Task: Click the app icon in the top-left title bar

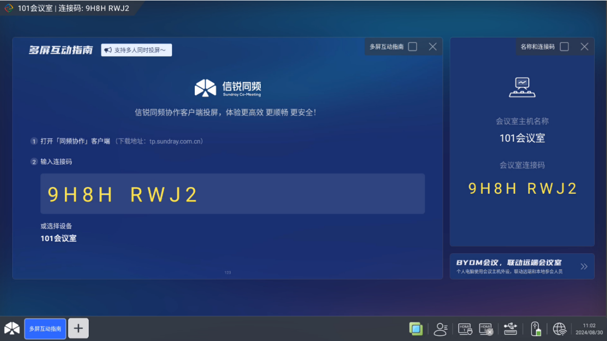Action: [x=9, y=8]
